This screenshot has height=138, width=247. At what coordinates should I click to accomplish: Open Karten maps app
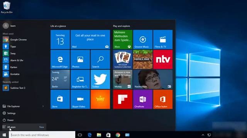pos(24,67)
